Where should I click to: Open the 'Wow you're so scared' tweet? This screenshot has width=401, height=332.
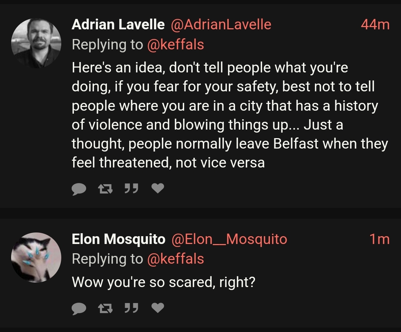[163, 282]
